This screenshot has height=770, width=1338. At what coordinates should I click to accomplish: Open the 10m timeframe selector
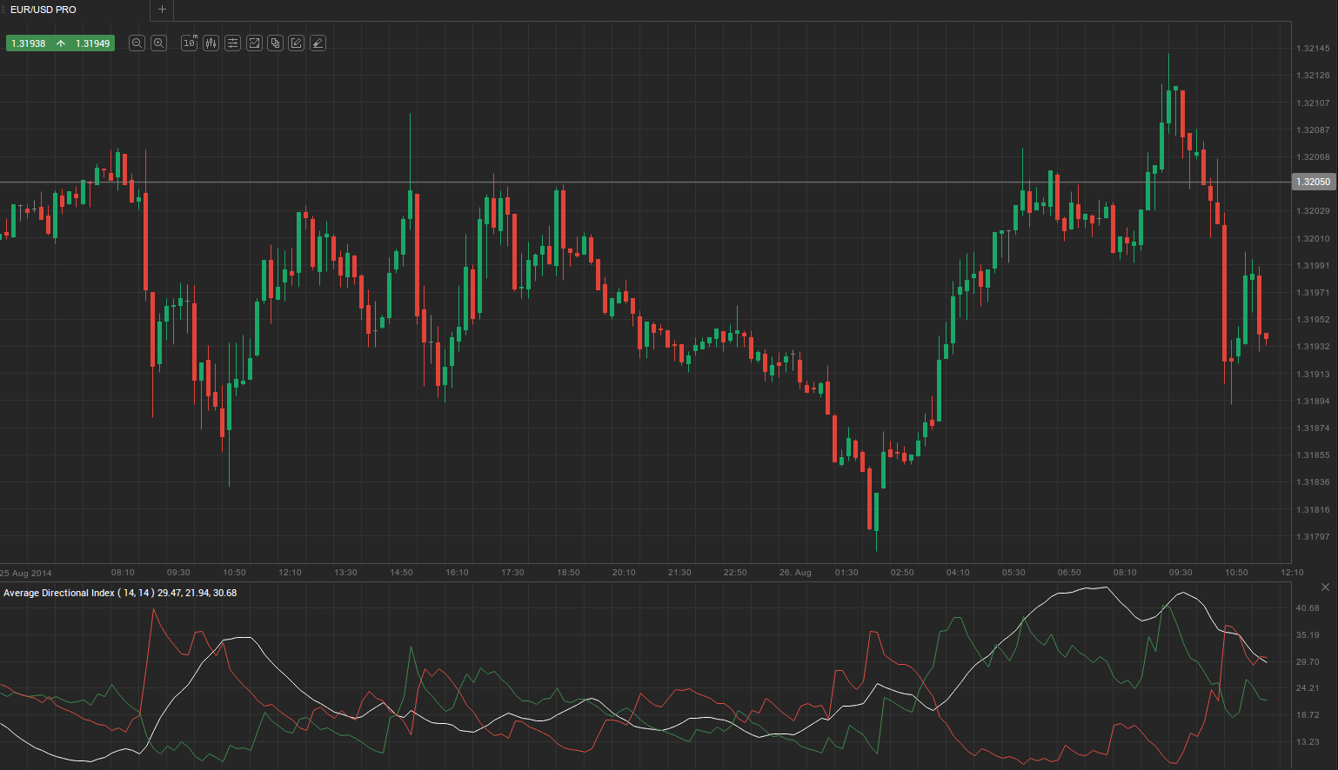pyautogui.click(x=189, y=43)
